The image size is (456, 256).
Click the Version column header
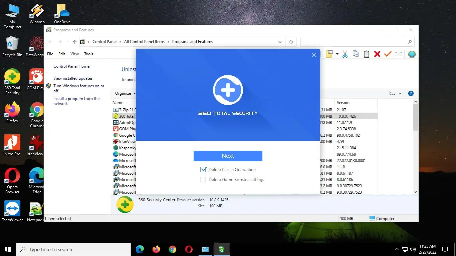(x=343, y=103)
